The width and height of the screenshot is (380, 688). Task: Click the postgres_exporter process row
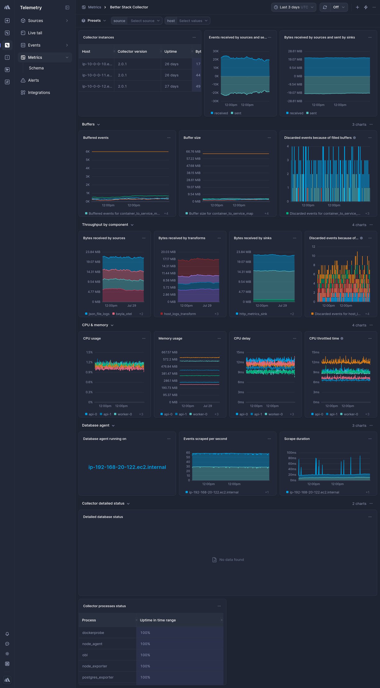[151, 677]
